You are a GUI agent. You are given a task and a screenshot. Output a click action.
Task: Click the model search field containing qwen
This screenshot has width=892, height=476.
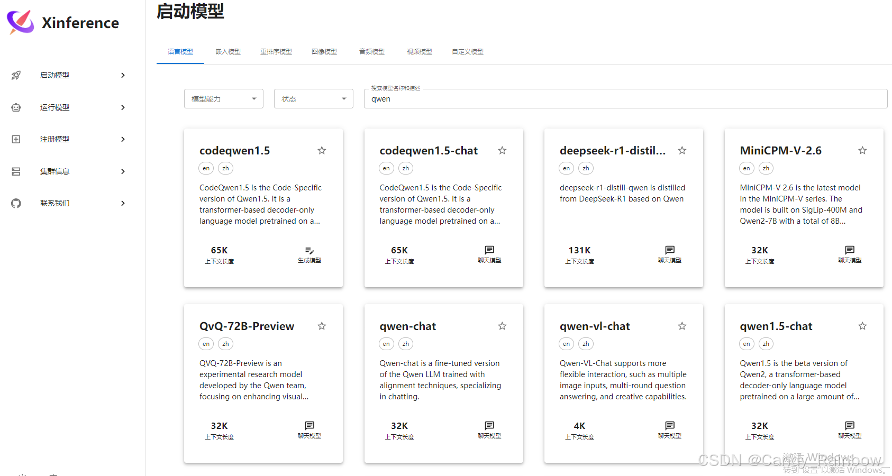coord(625,99)
